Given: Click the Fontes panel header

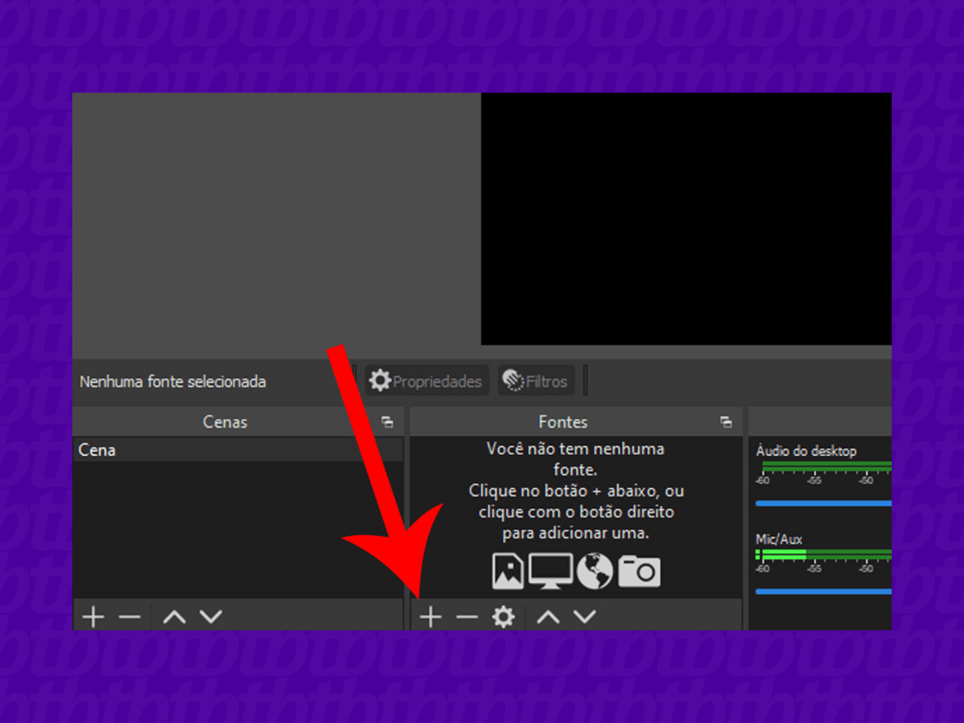Looking at the screenshot, I should [x=563, y=422].
